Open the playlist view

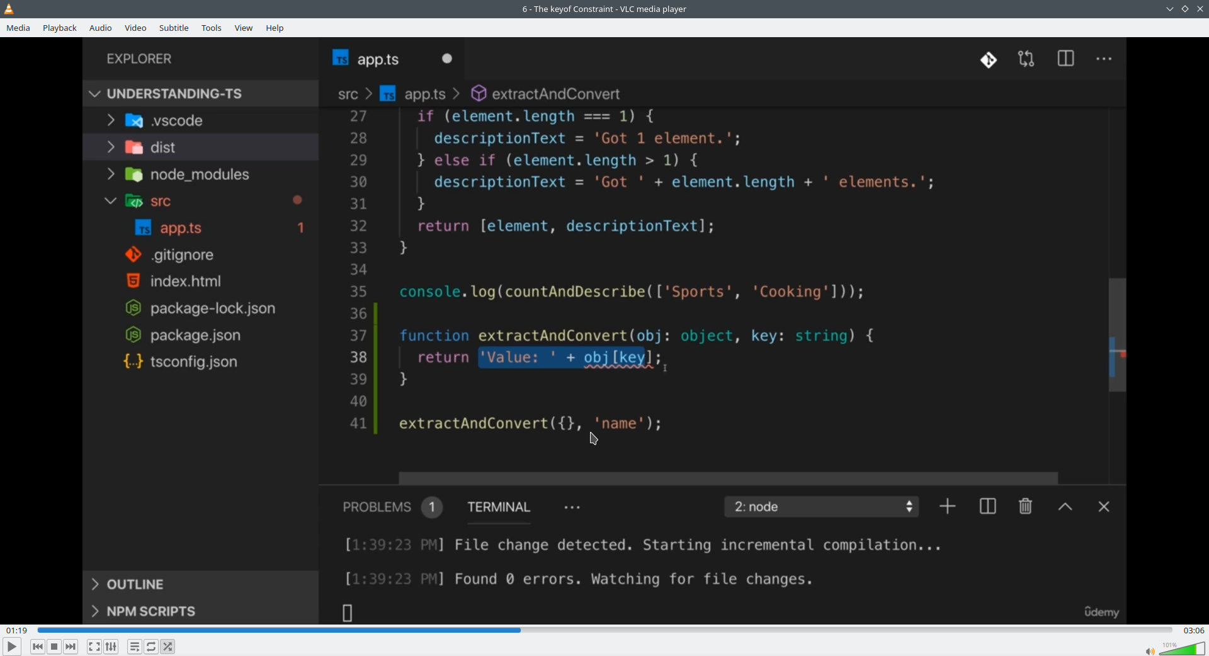point(135,647)
